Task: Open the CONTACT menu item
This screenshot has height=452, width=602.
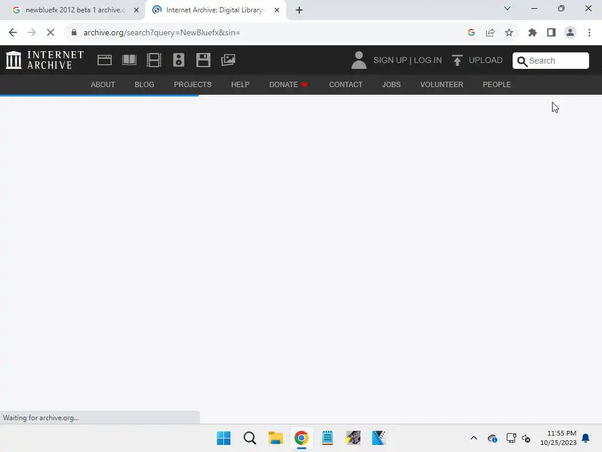Action: pyautogui.click(x=346, y=85)
